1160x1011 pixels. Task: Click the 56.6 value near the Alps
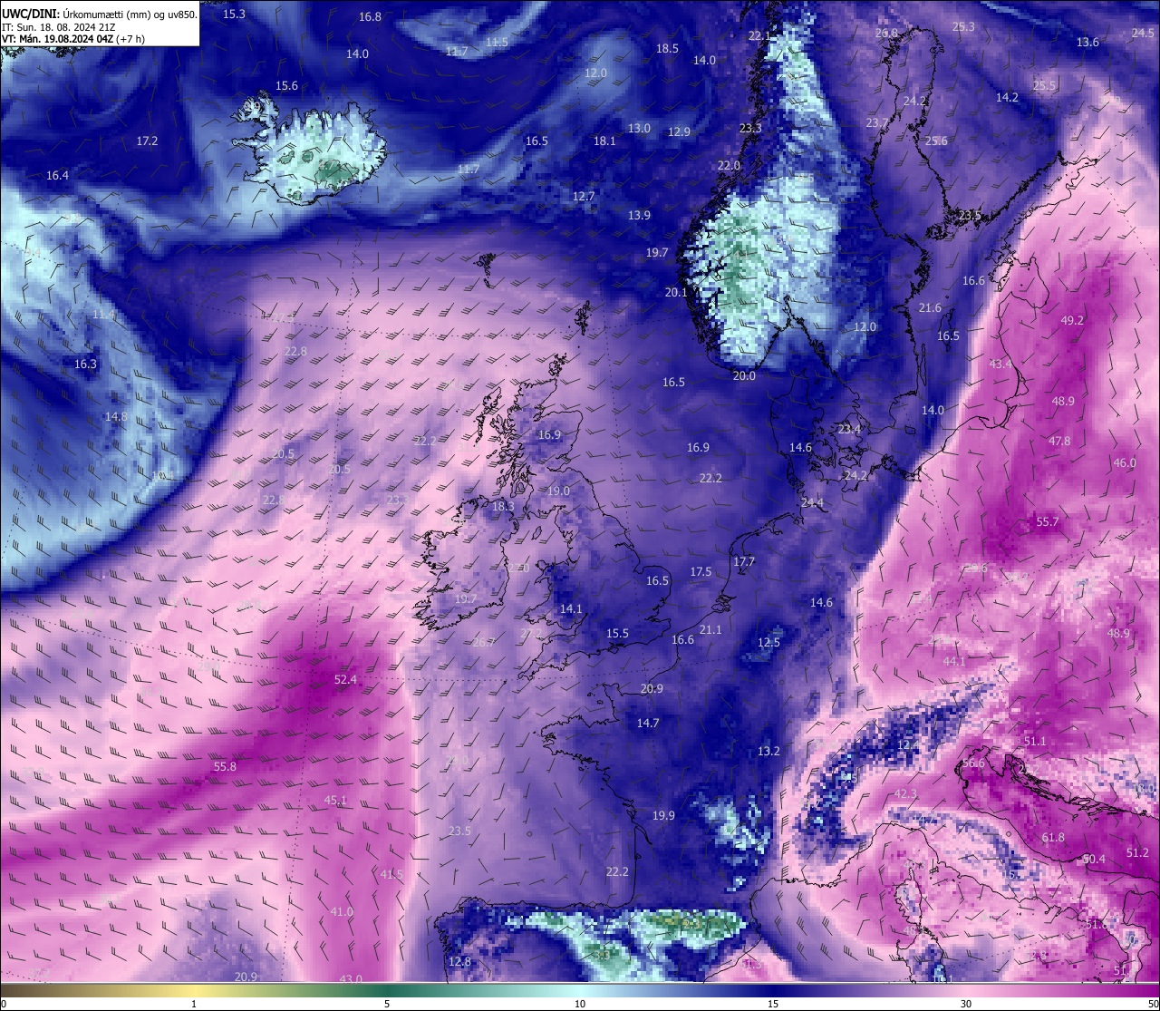coord(972,763)
